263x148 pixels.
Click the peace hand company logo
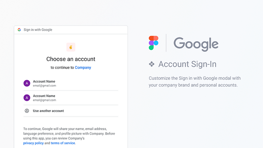(x=71, y=47)
